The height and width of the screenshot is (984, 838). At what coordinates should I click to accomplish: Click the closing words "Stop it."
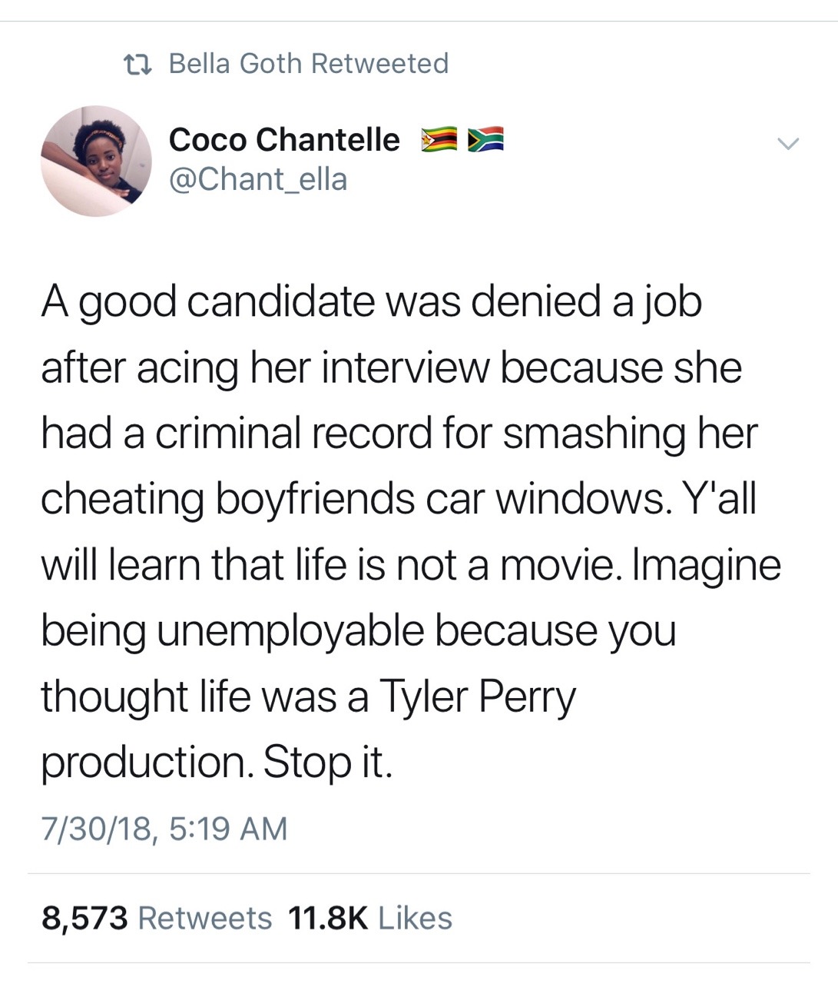(328, 762)
